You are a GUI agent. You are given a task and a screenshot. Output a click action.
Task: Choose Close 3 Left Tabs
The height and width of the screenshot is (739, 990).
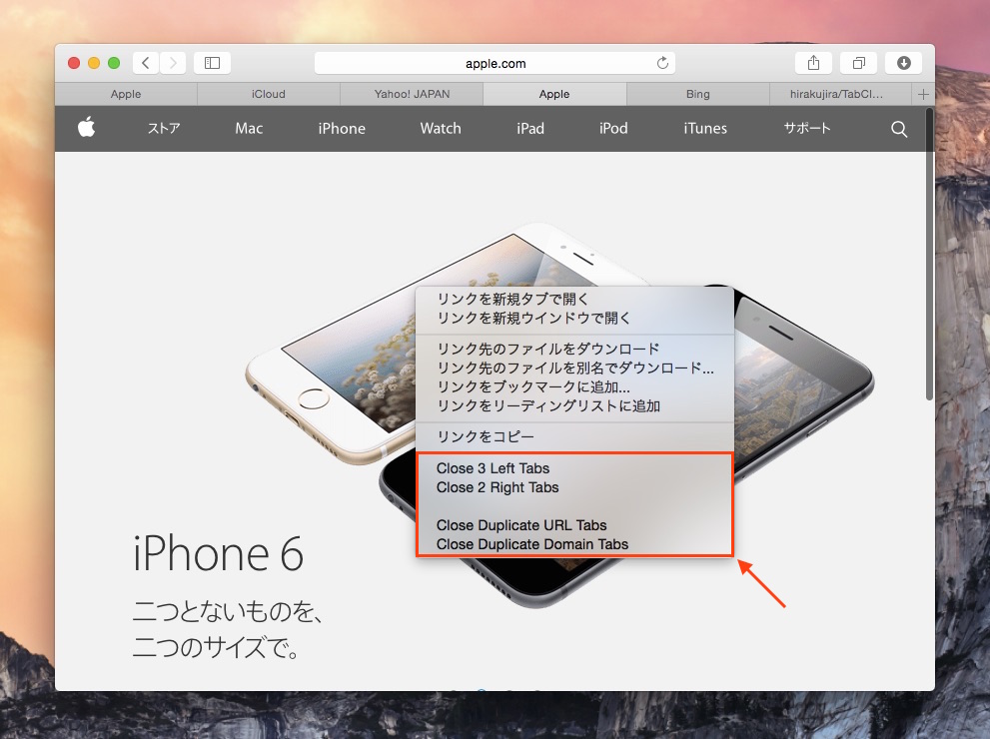coord(574,468)
